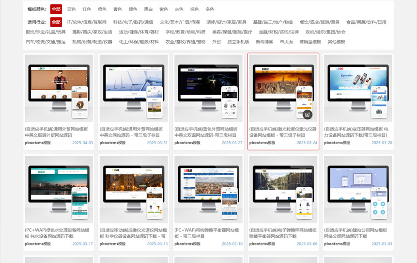Screen dimensions: 417x263
Task: Open the wind turbine foreign trade template thumbnail
Action: (134, 88)
